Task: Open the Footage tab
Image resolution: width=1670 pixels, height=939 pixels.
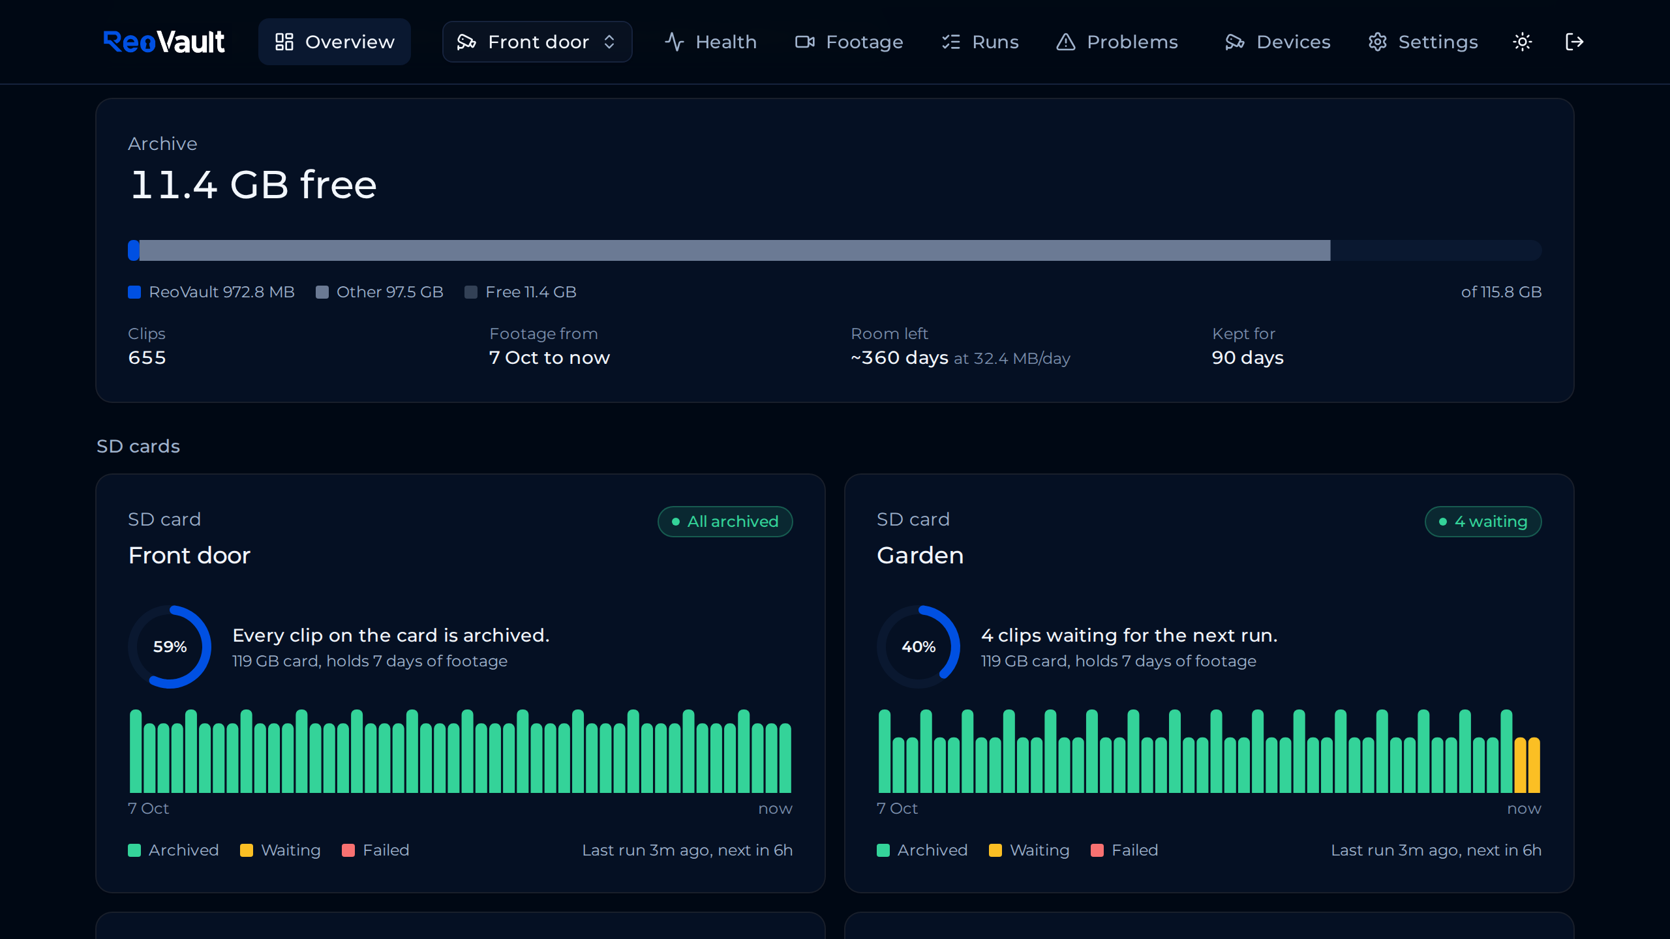Action: point(849,42)
